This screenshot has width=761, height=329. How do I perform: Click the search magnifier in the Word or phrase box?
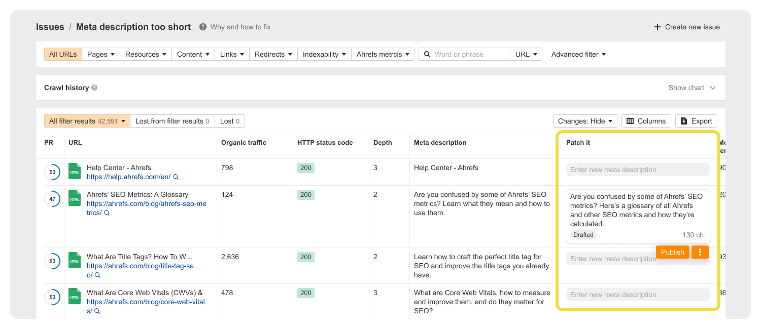click(x=427, y=54)
